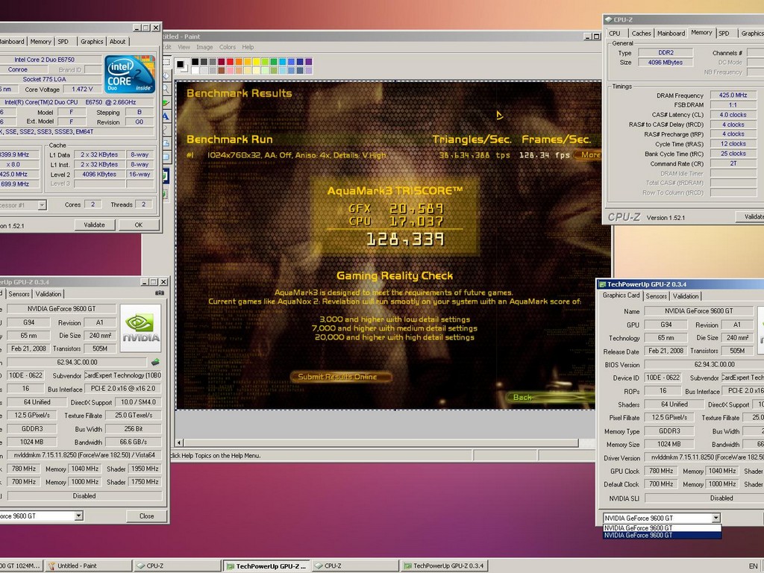The width and height of the screenshot is (764, 573).
Task: Pick the black color swatch in Paint
Action: (x=195, y=61)
